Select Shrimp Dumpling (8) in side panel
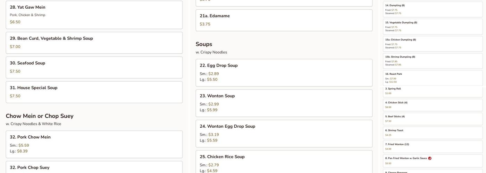 (x=433, y=61)
